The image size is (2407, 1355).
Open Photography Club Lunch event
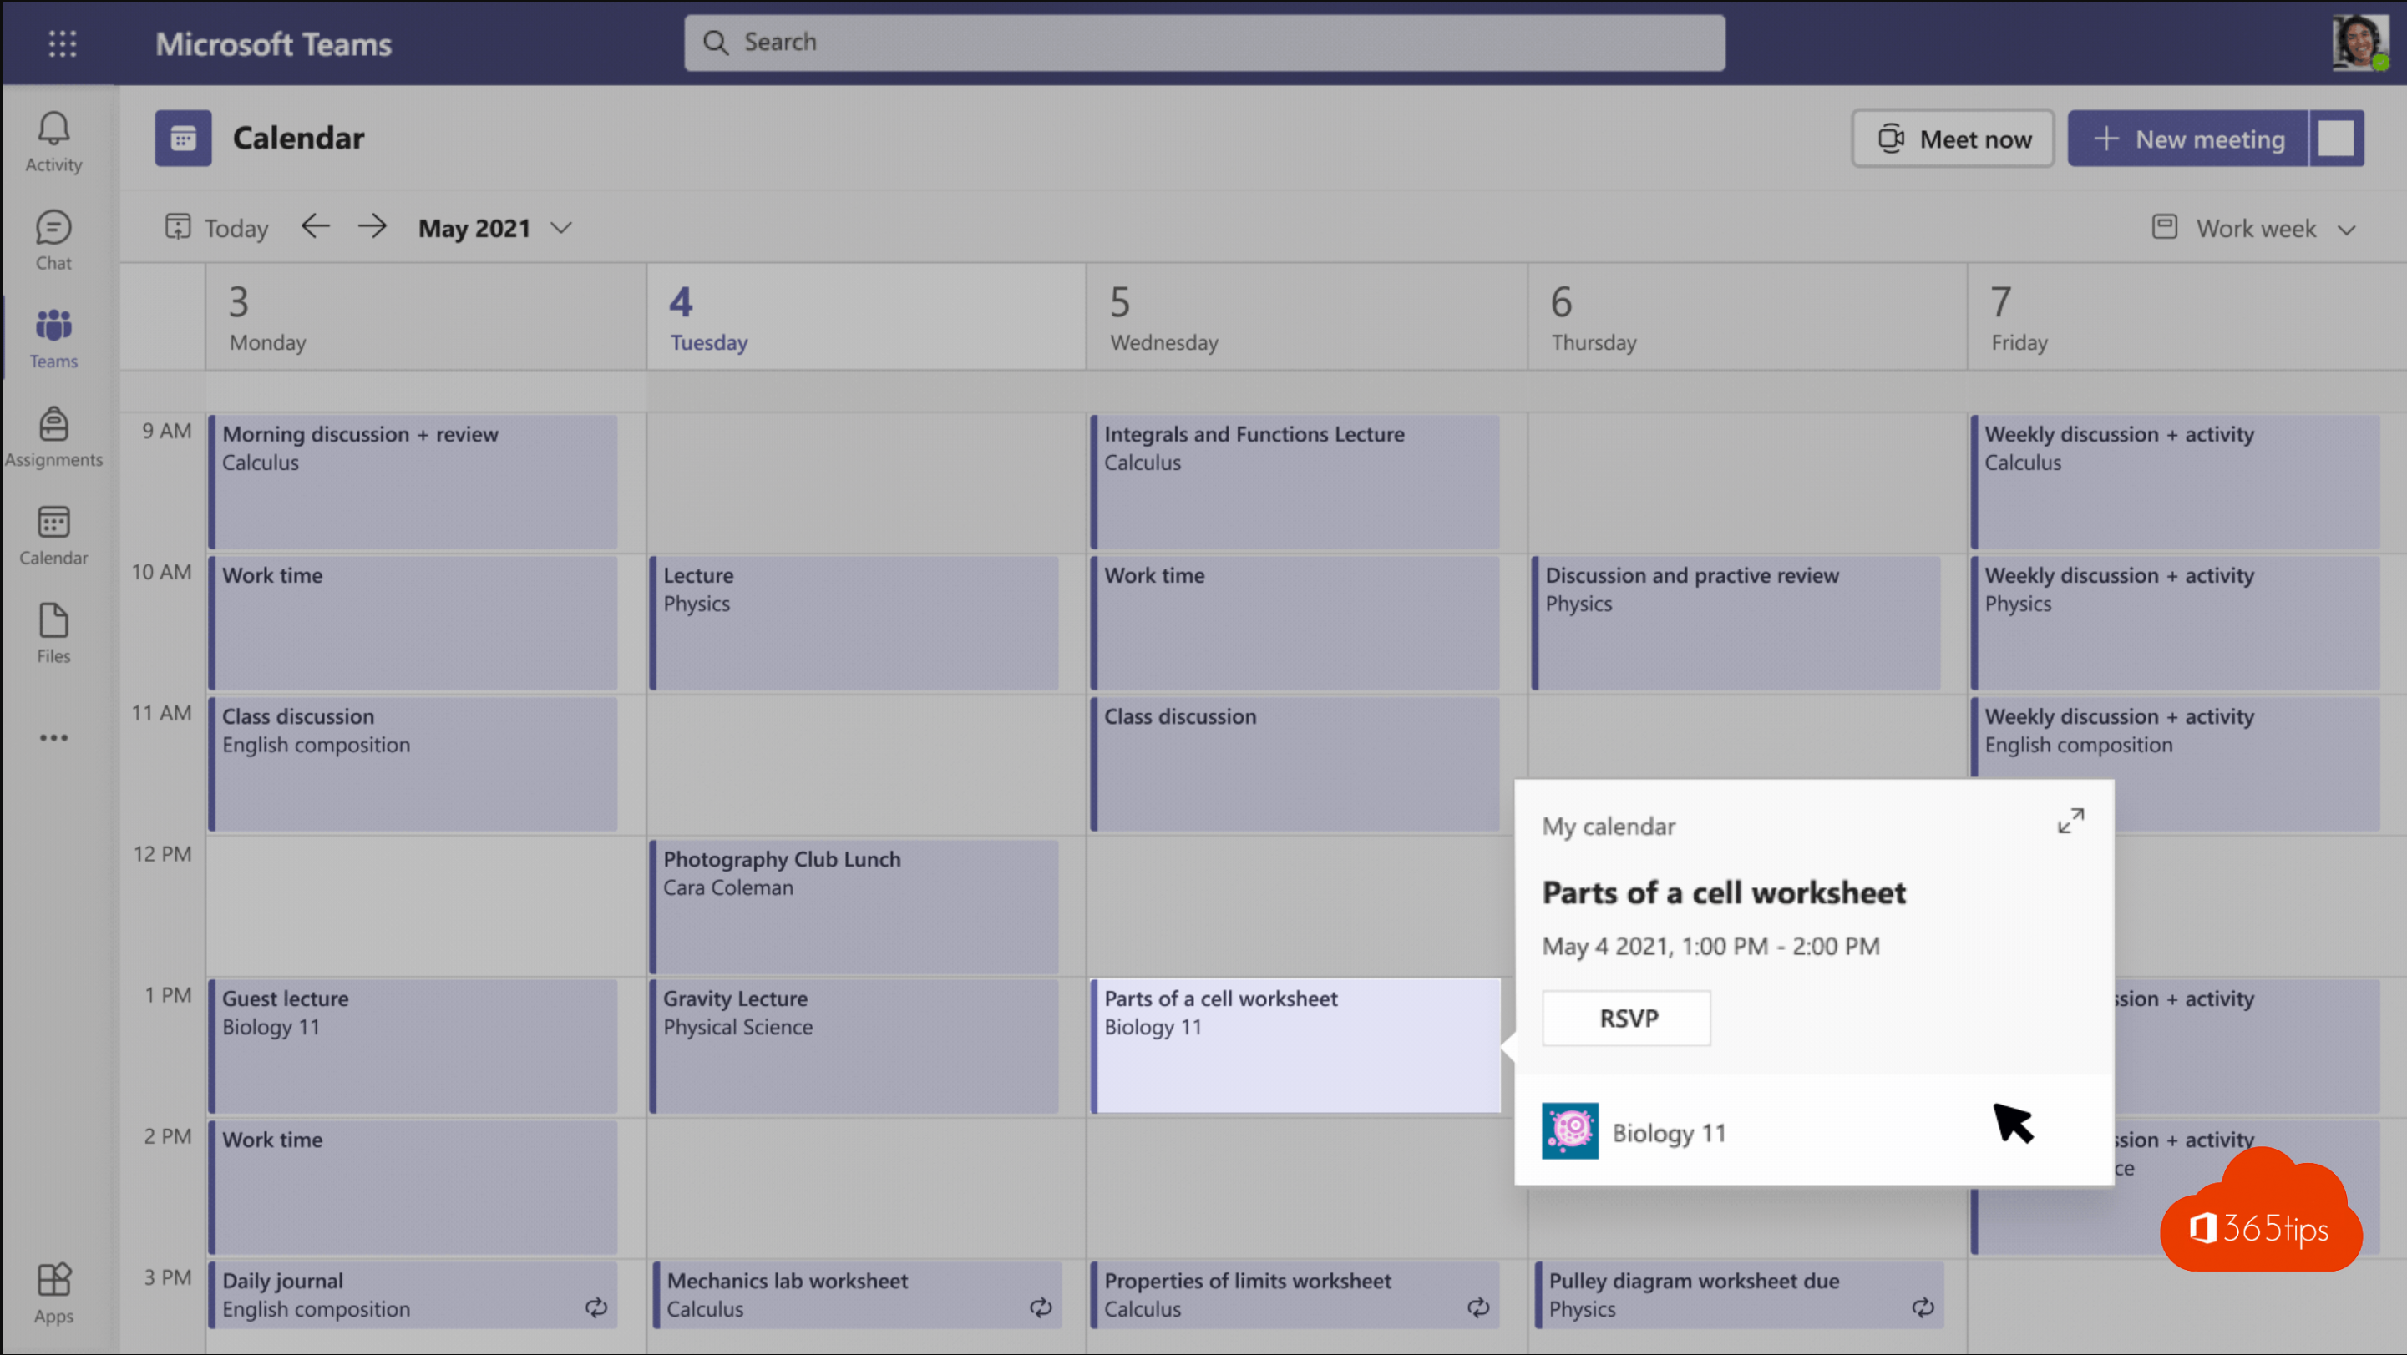click(855, 907)
